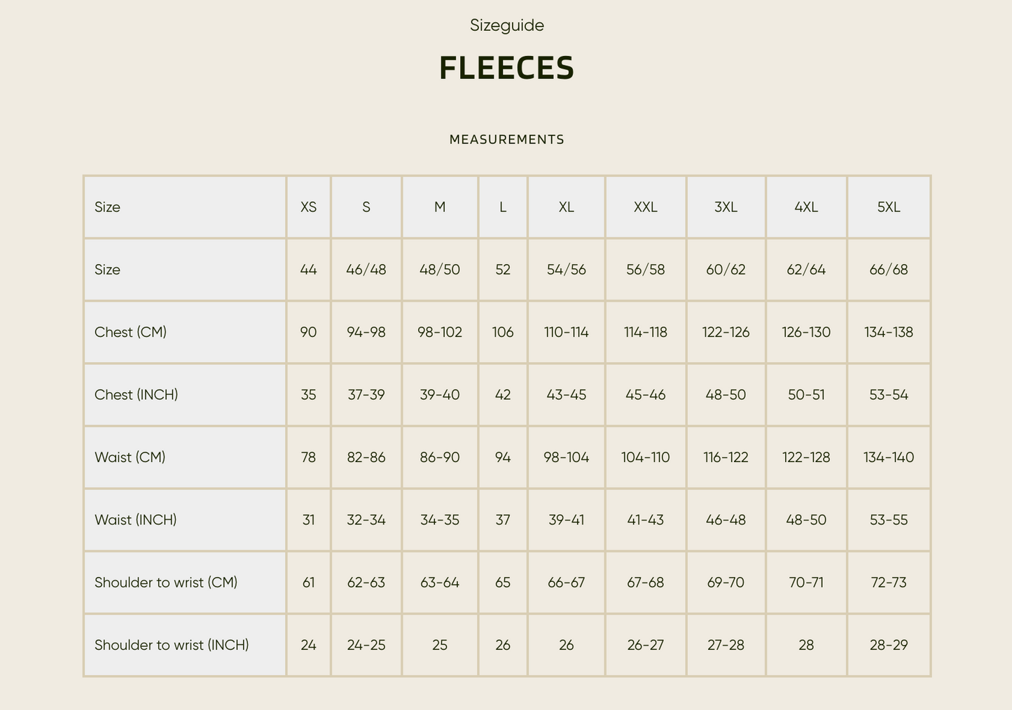The width and height of the screenshot is (1012, 710).
Task: Click the 70-71 shoulder to wrist cell
Action: [806, 583]
